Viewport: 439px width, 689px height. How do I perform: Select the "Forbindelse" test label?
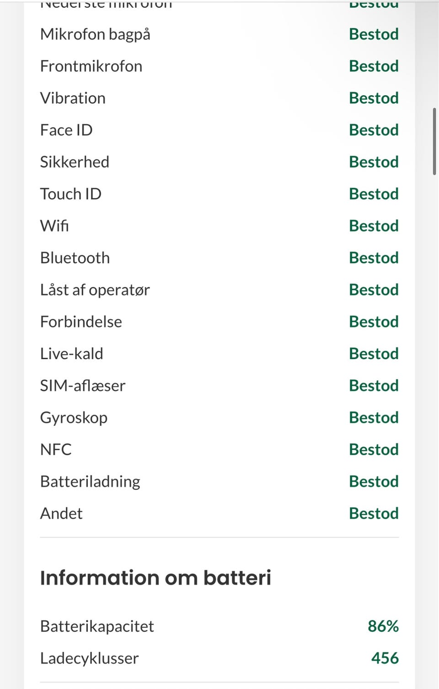coord(81,322)
